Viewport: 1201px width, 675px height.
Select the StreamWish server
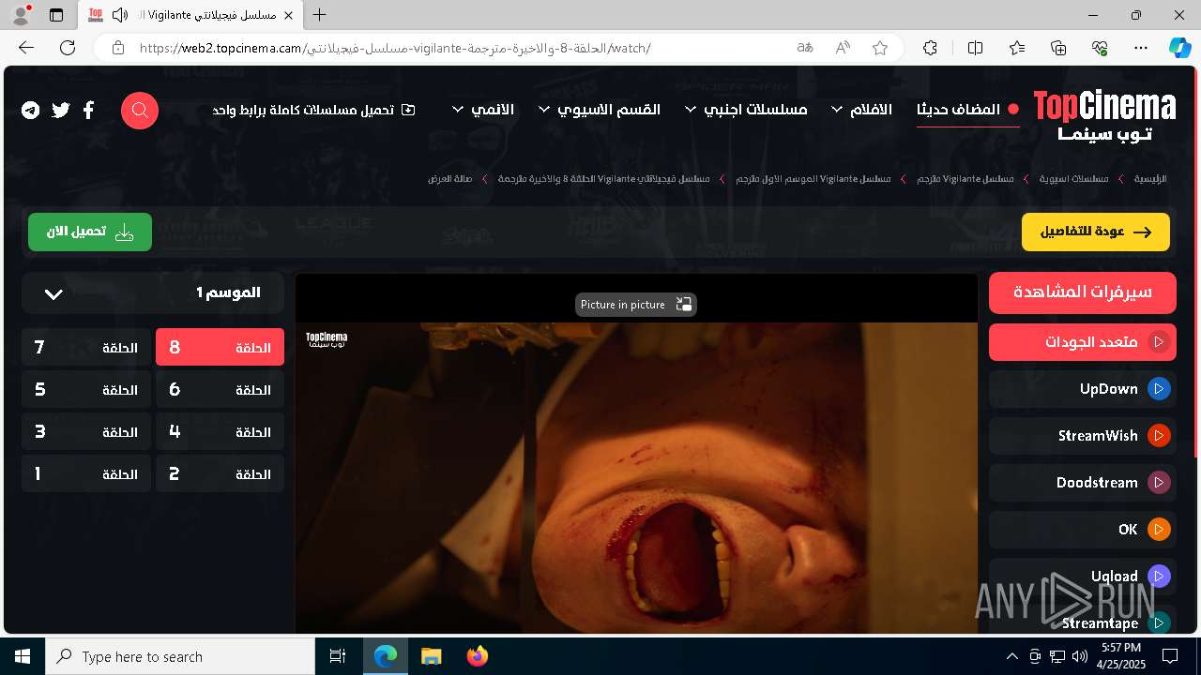(1083, 436)
